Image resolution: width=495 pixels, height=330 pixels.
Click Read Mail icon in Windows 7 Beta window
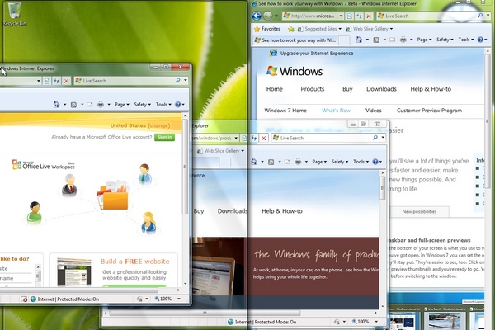(393, 40)
